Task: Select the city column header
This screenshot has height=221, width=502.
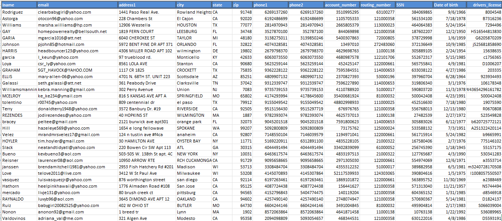Action: [193, 5]
